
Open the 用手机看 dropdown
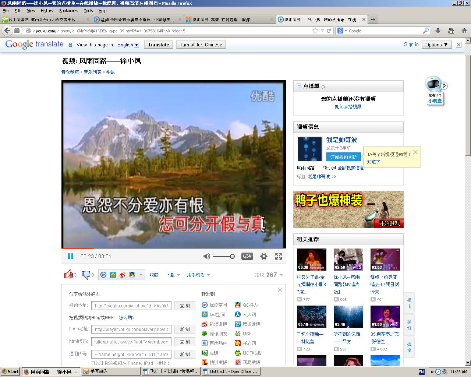(x=199, y=275)
